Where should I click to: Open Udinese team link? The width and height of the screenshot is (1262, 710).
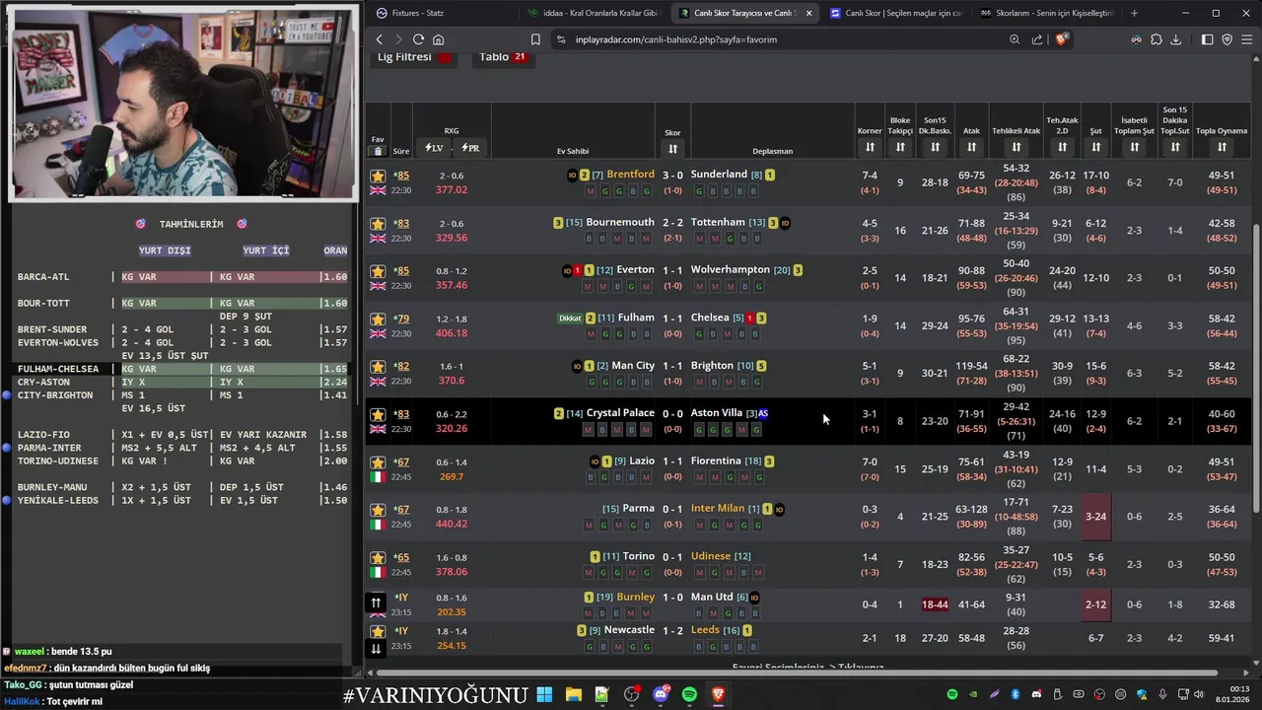711,556
